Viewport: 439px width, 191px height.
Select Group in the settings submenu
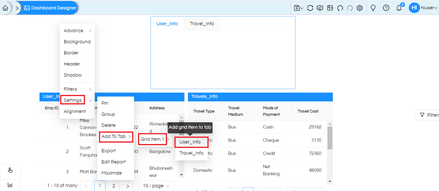pyautogui.click(x=115, y=114)
